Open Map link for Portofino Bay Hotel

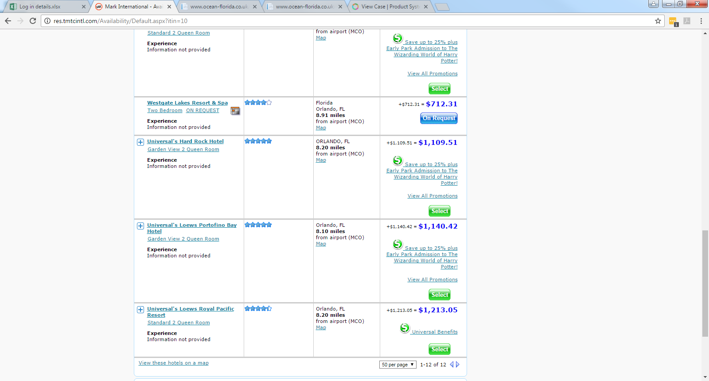321,244
